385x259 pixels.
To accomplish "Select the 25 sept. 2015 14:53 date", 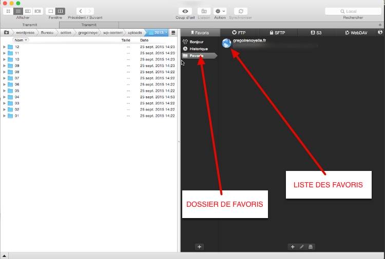I will (158, 97).
